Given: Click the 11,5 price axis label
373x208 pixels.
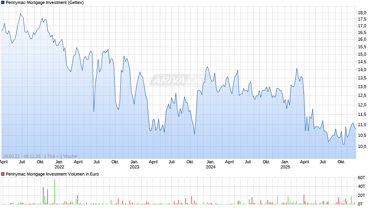Looking at the screenshot, I should [x=362, y=115].
